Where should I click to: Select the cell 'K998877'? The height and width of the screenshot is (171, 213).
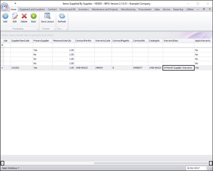pyautogui.click(x=140, y=68)
